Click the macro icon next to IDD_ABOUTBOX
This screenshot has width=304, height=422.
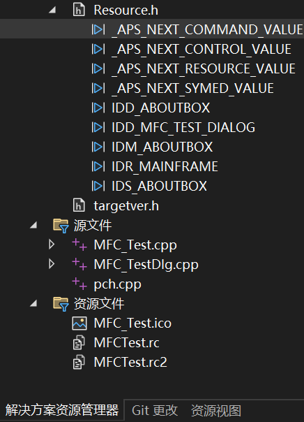(x=98, y=108)
